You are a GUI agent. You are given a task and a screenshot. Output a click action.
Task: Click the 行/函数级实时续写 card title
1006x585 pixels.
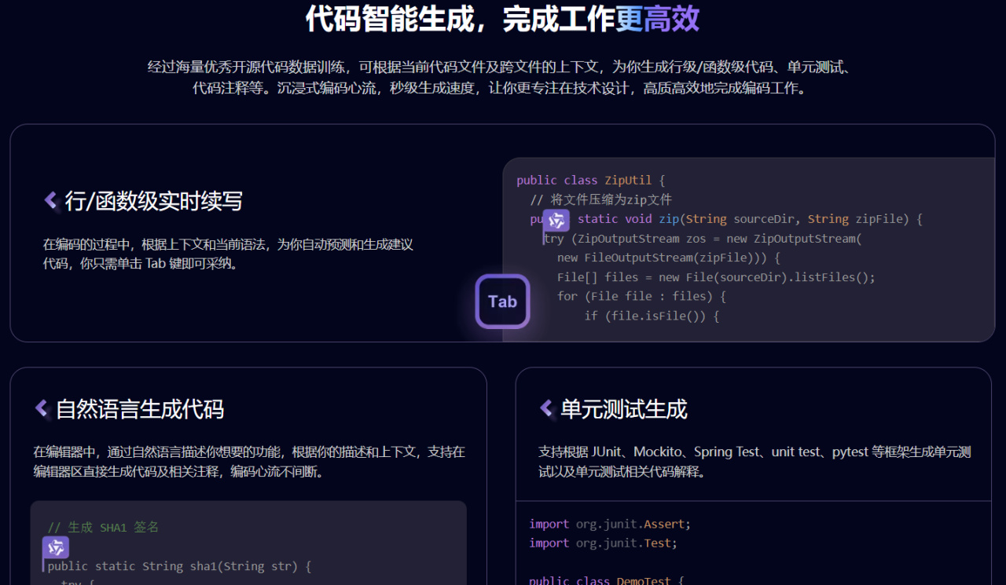pyautogui.click(x=154, y=202)
